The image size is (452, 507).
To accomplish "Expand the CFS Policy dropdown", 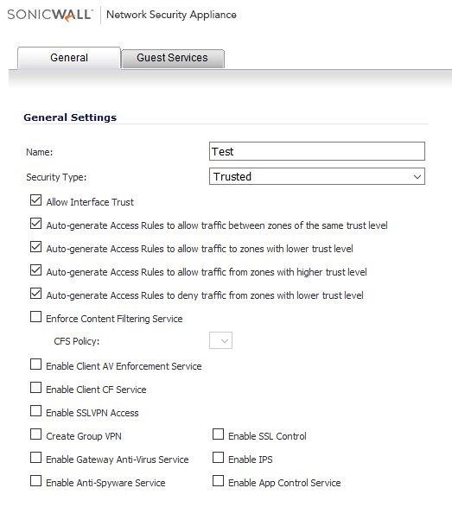I will click(x=220, y=340).
